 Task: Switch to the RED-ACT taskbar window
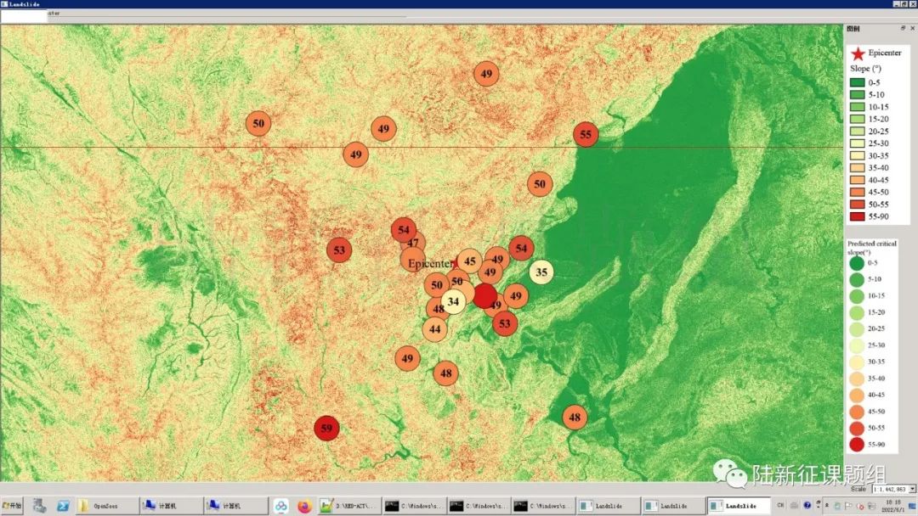[x=348, y=506]
